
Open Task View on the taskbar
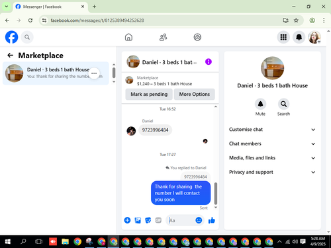coord(38,241)
